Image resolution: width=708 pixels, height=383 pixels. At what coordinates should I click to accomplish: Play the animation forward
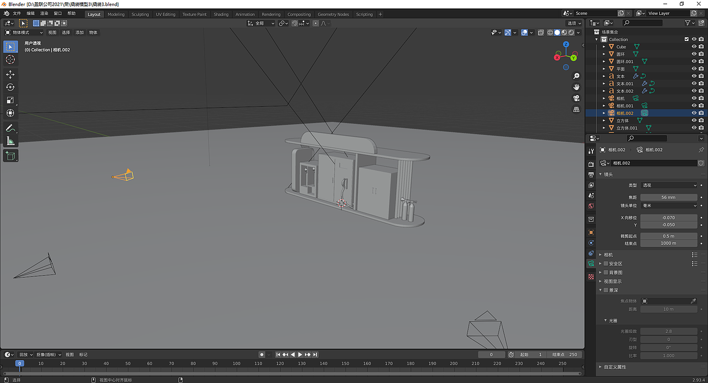point(300,354)
